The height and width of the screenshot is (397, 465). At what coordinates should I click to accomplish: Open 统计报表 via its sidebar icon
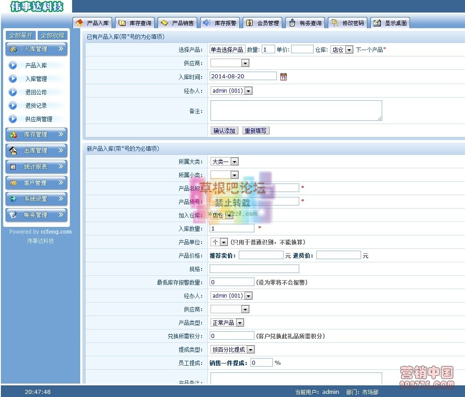(x=12, y=166)
